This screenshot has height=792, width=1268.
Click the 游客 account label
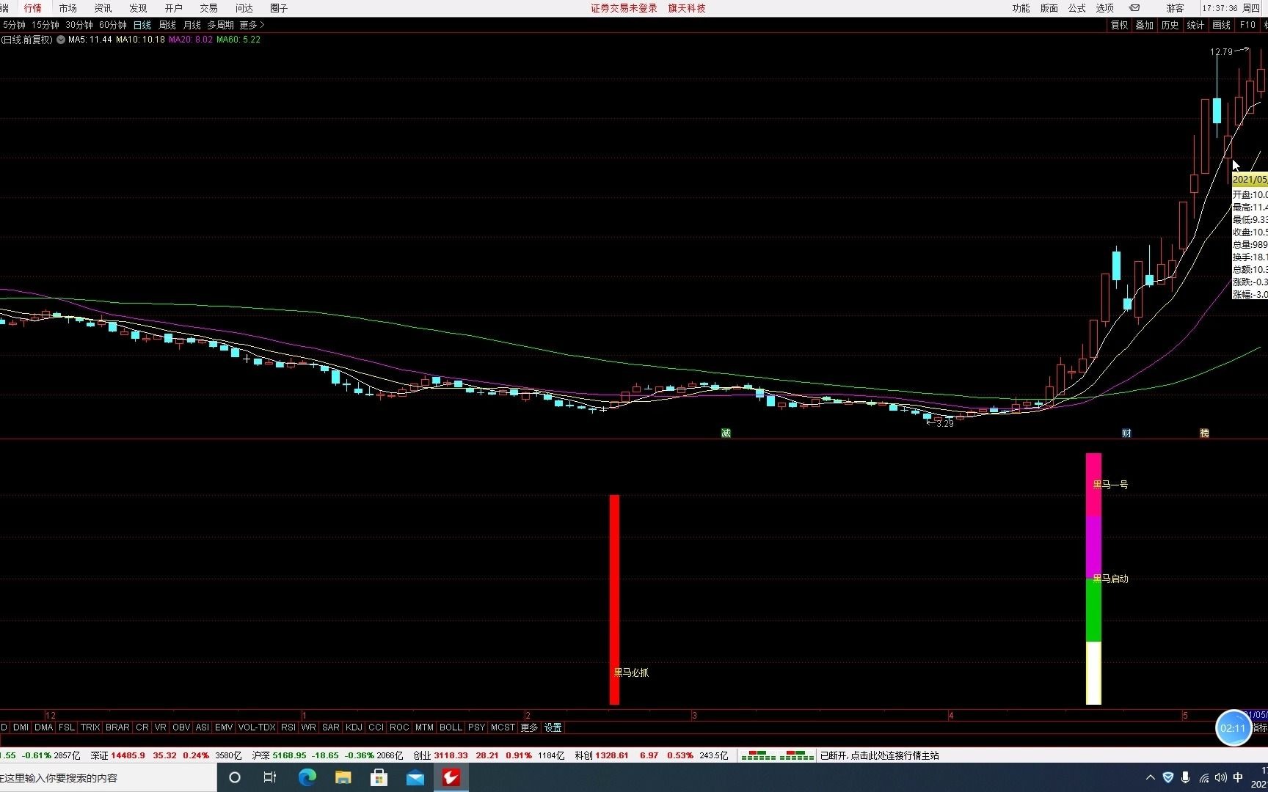pyautogui.click(x=1175, y=8)
